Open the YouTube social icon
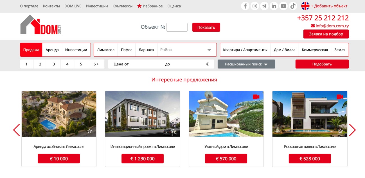Viewport: 365px width, 178px height. [283, 6]
